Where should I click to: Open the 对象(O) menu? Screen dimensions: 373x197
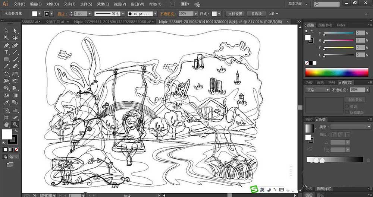[53, 4]
